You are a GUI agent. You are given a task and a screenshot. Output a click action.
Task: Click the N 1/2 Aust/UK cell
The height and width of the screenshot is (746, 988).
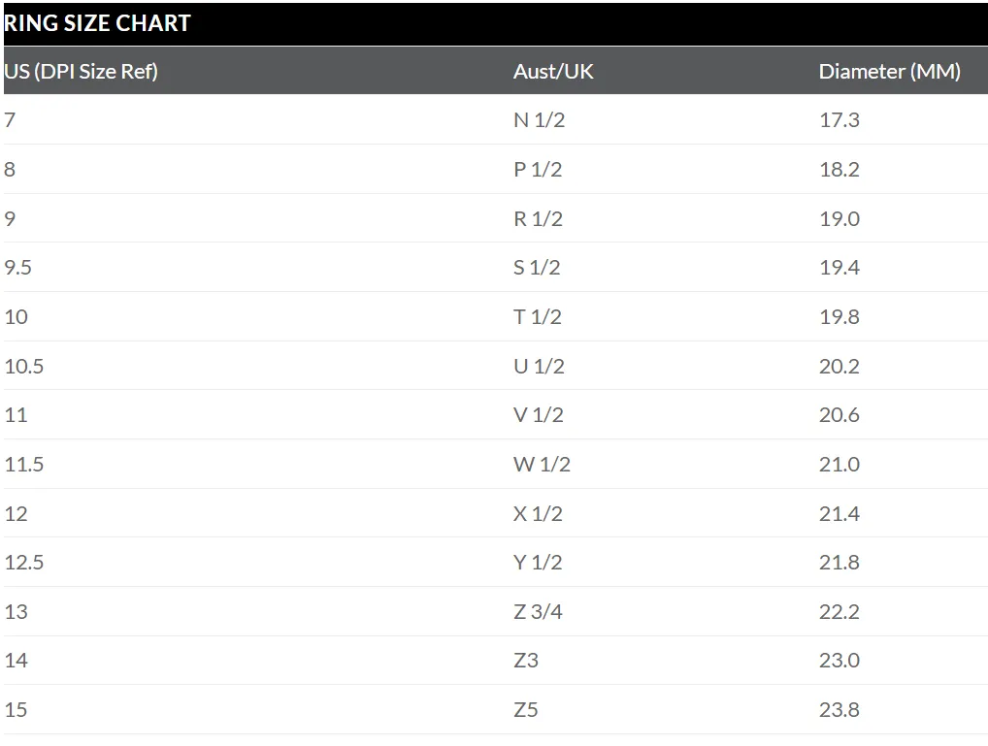[539, 119]
